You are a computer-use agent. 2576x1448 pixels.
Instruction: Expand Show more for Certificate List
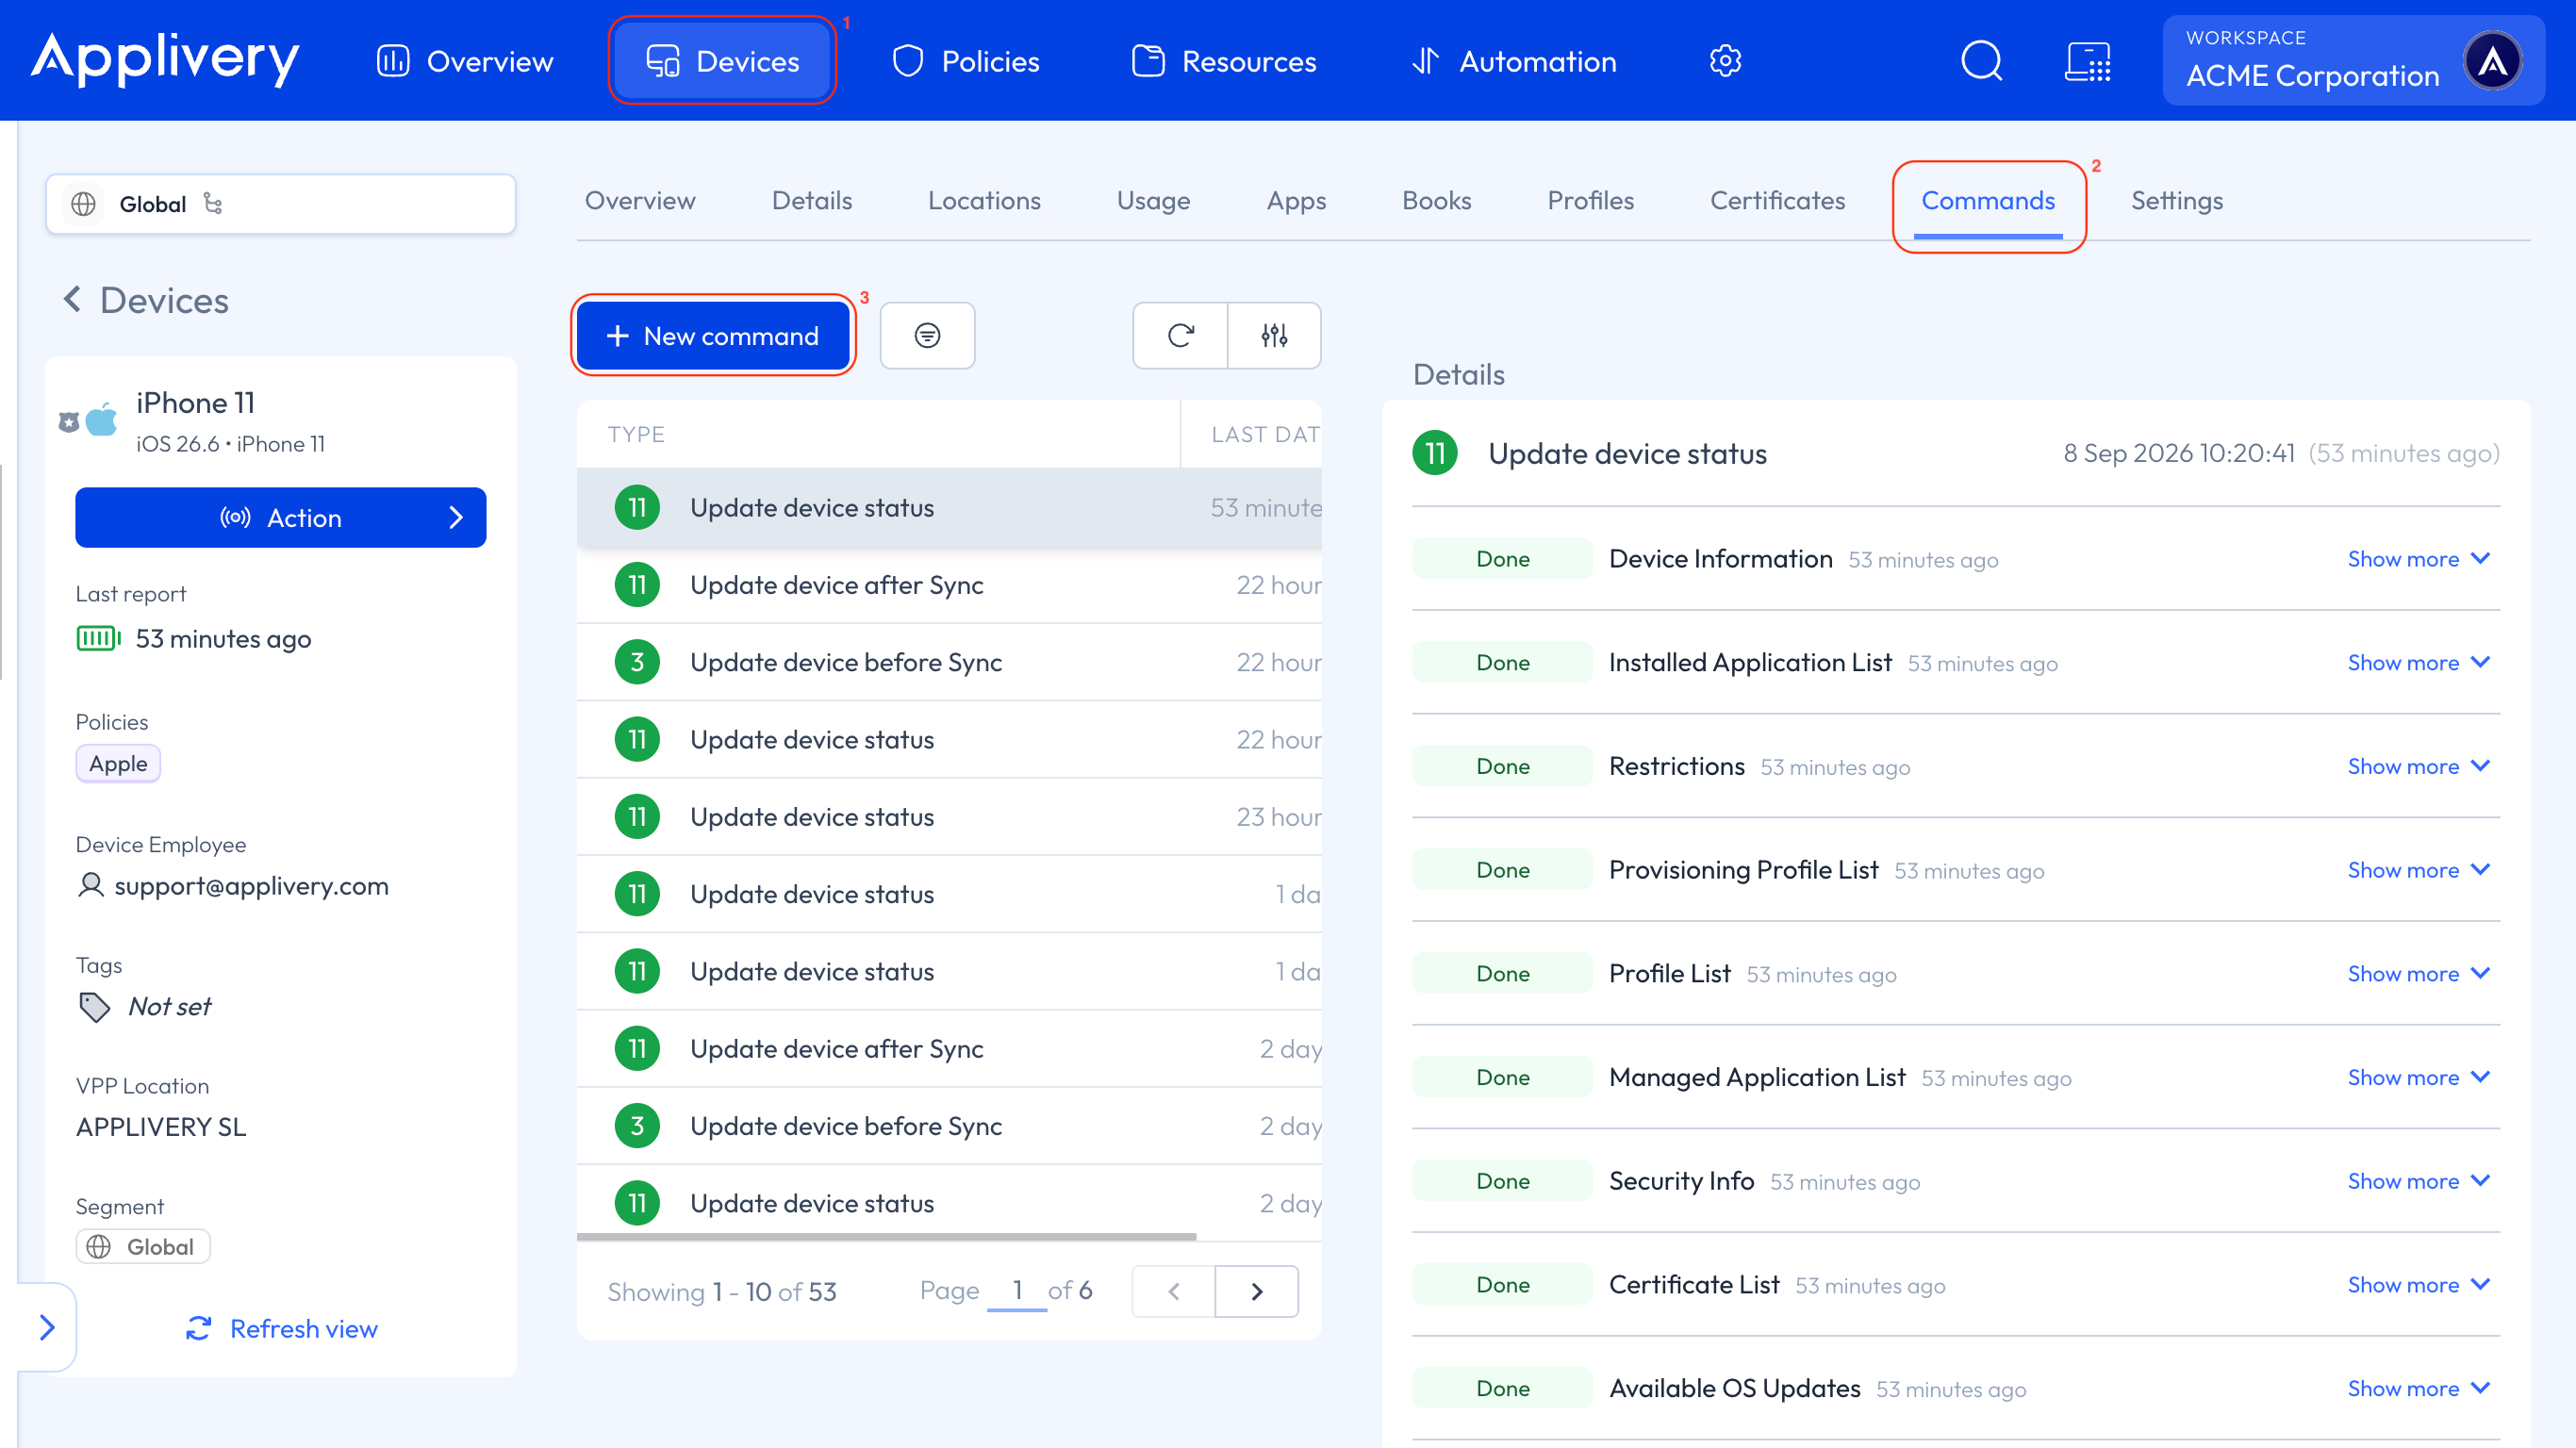click(x=2418, y=1285)
